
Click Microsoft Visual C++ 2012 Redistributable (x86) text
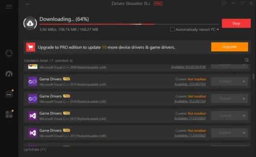click(73, 136)
